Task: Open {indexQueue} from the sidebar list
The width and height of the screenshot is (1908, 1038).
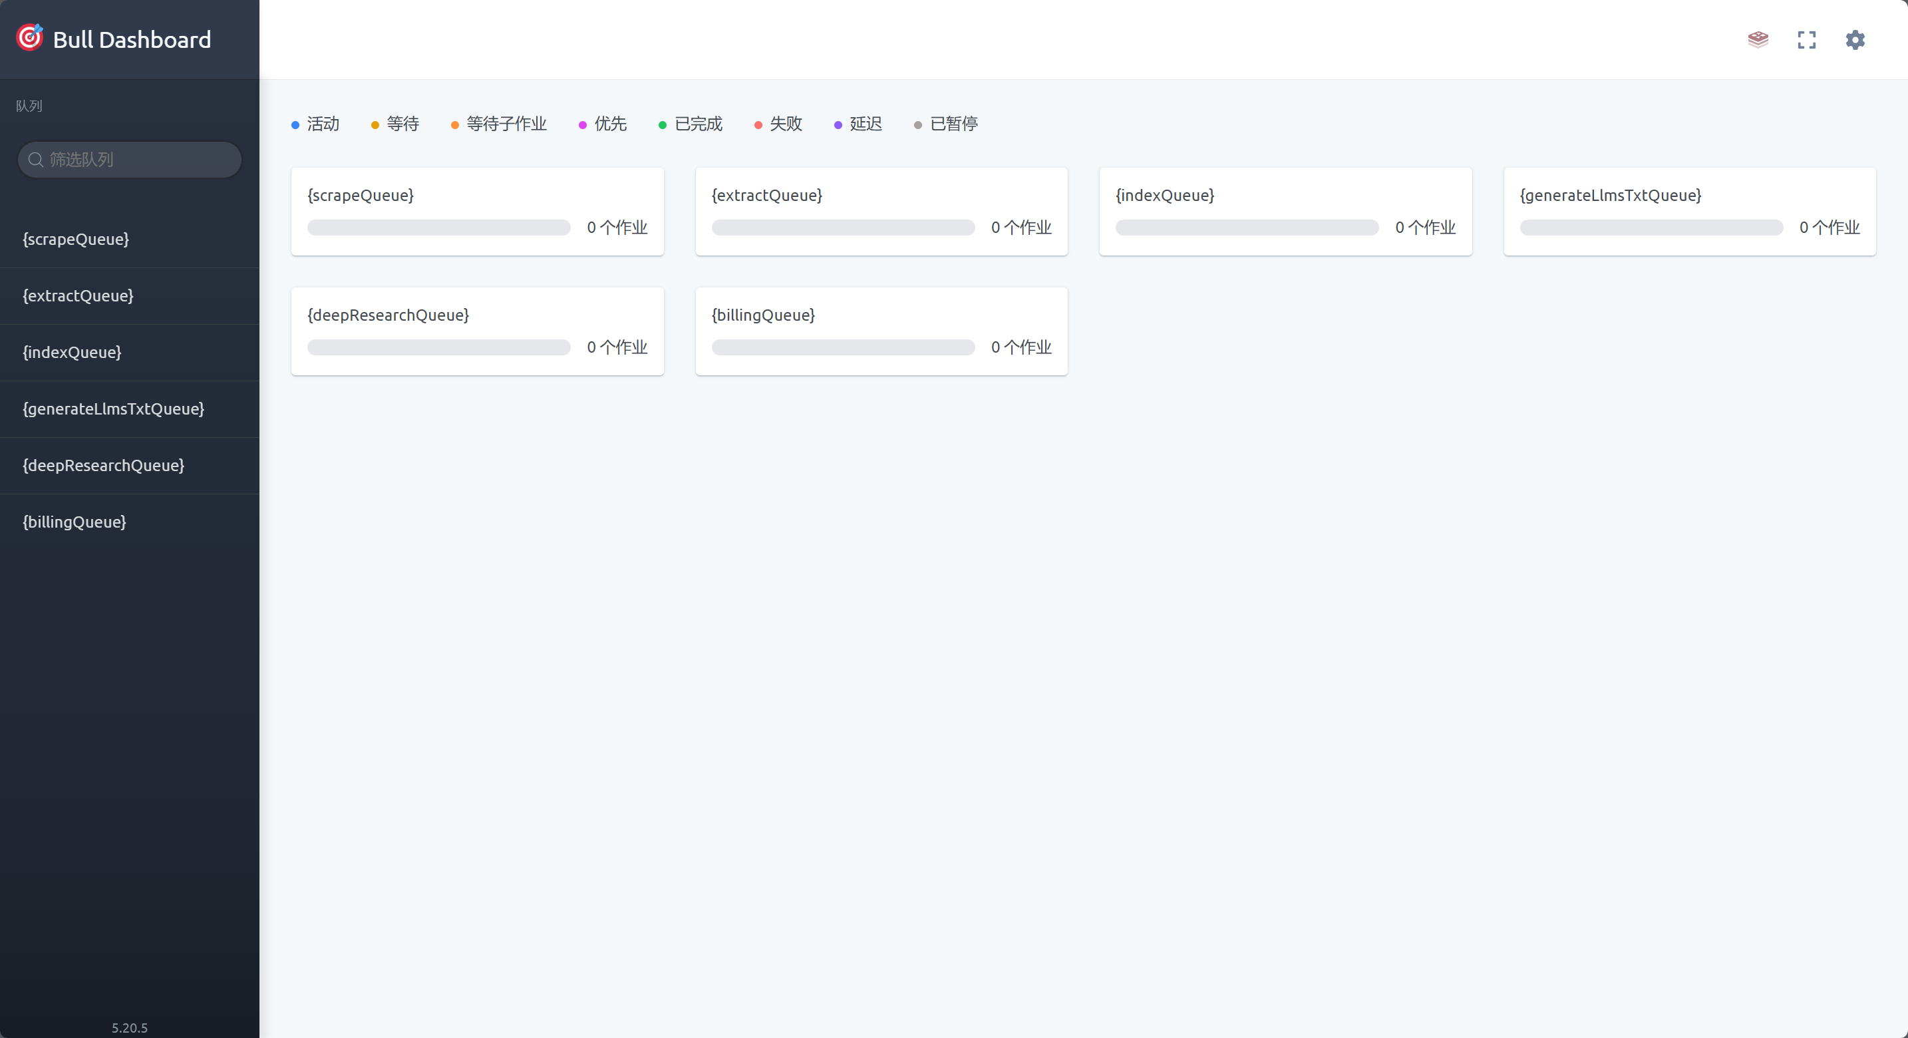Action: tap(72, 352)
